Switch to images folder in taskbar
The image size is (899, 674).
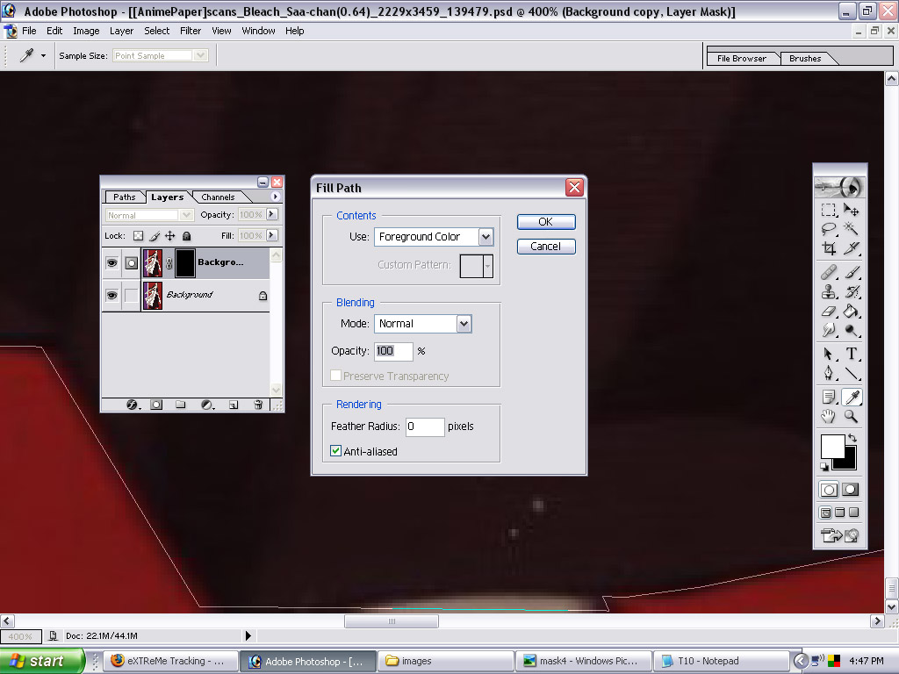click(x=445, y=661)
